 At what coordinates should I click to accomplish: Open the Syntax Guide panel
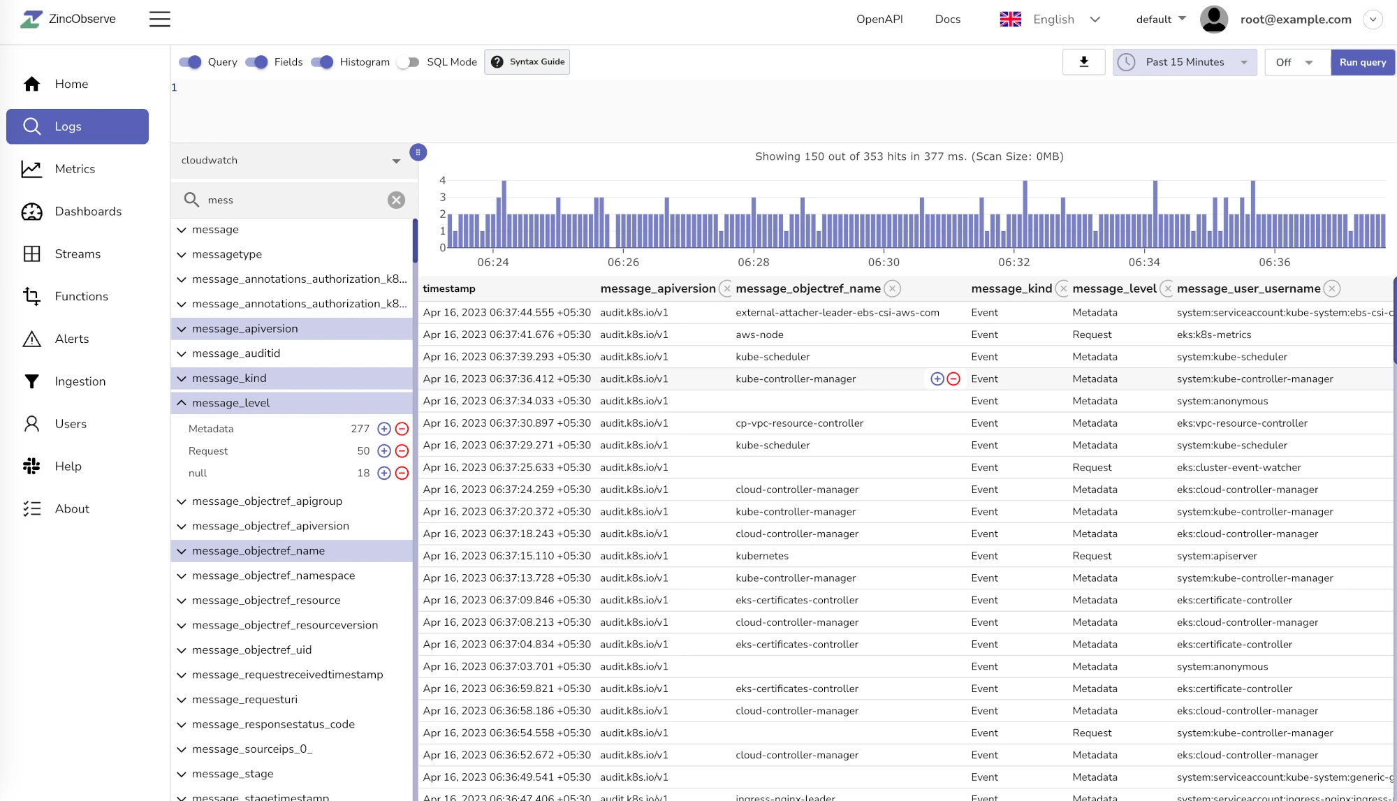pyautogui.click(x=529, y=61)
